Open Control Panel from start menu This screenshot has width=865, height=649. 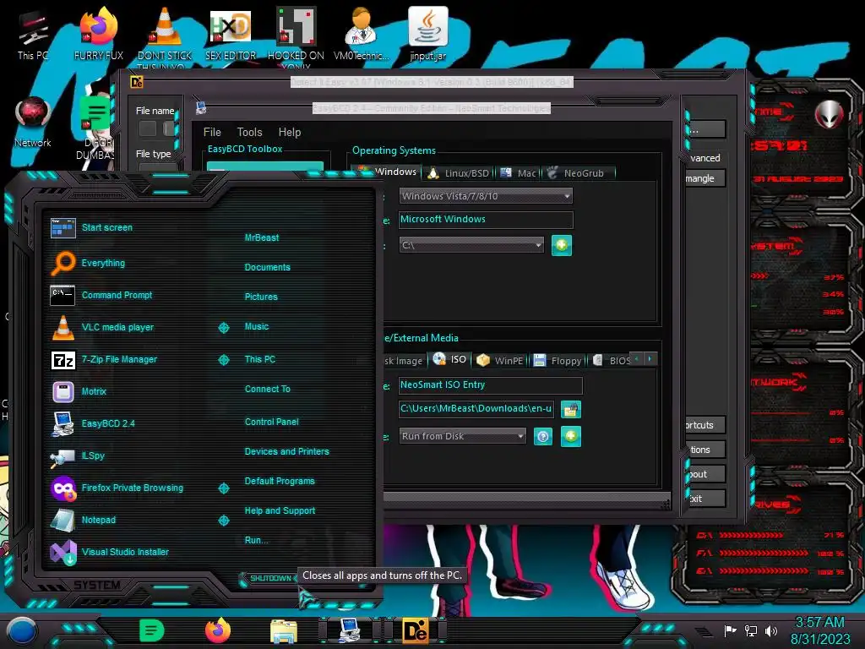pos(271,422)
